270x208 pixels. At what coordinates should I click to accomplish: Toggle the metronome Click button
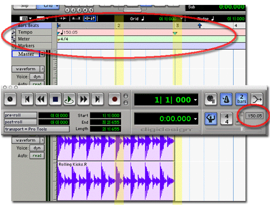pos(226,99)
